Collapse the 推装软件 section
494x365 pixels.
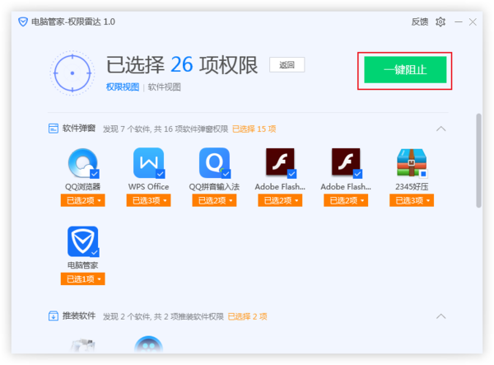pyautogui.click(x=441, y=316)
